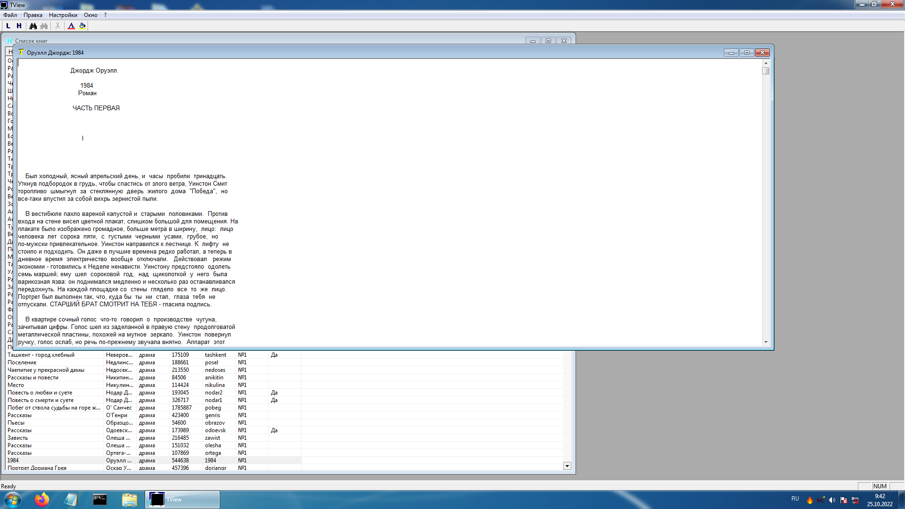Open the file explorer taskbar icon
This screenshot has width=905, height=509.
coord(129,499)
